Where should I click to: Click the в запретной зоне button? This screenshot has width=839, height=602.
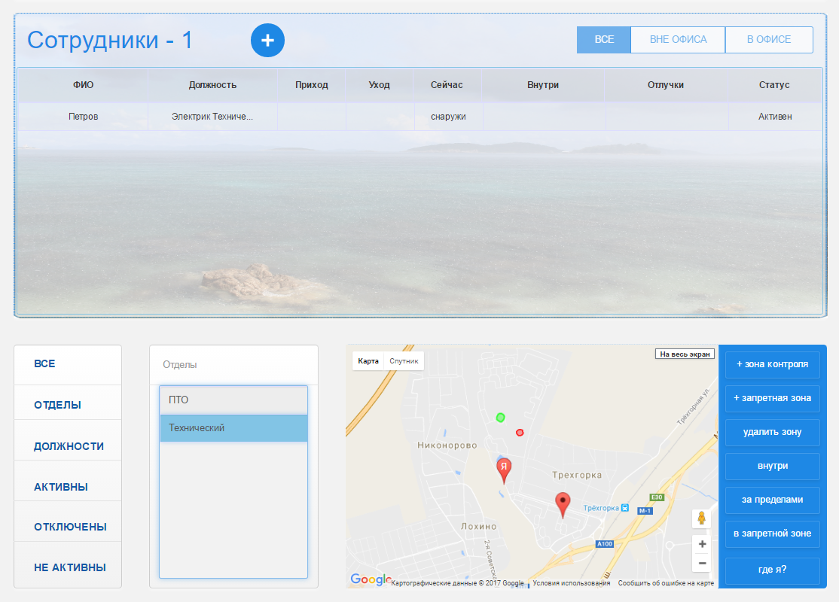pos(772,534)
